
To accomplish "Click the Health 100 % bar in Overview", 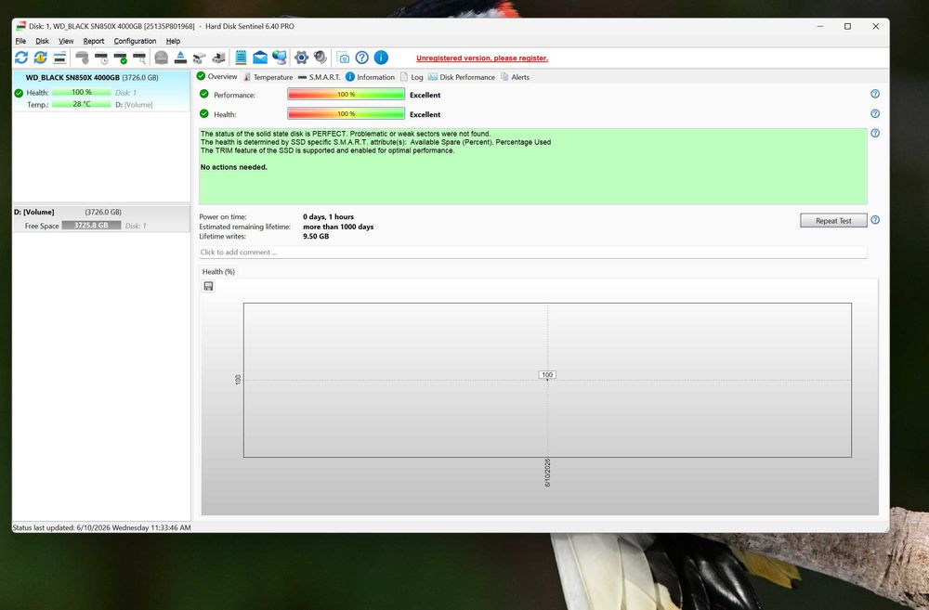I will click(x=346, y=113).
